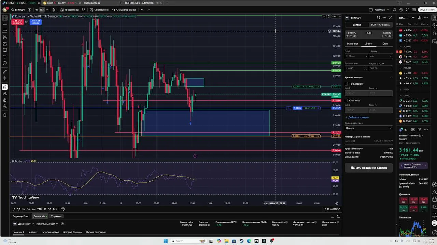Viewport: 437px width, 245px height.
Task: Open the Журнал операций tab
Action: (96, 232)
